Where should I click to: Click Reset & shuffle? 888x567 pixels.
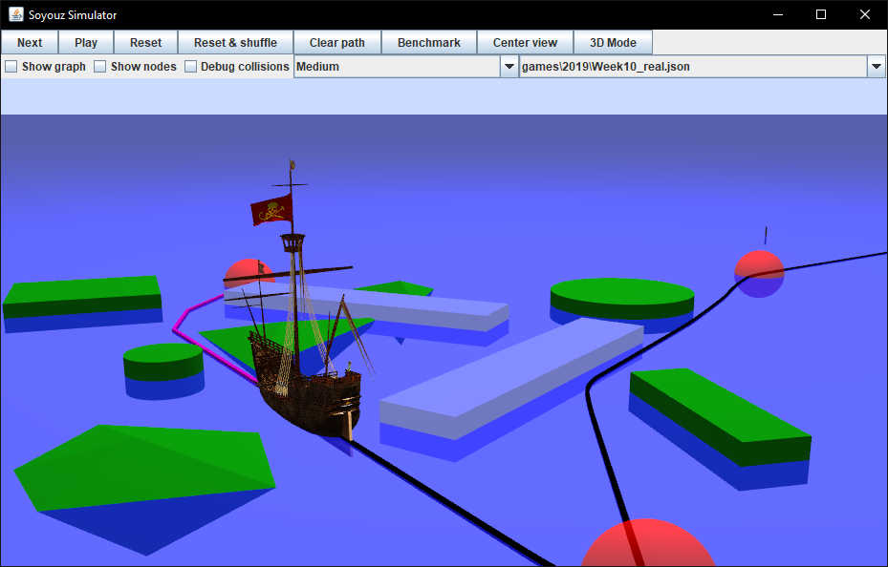[x=235, y=42]
